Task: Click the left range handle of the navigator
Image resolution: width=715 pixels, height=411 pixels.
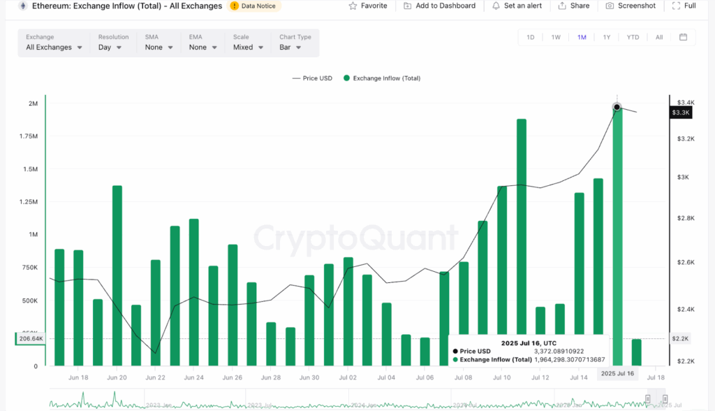Action: [x=647, y=399]
